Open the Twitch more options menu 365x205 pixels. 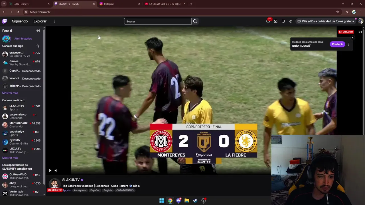[x=54, y=21]
